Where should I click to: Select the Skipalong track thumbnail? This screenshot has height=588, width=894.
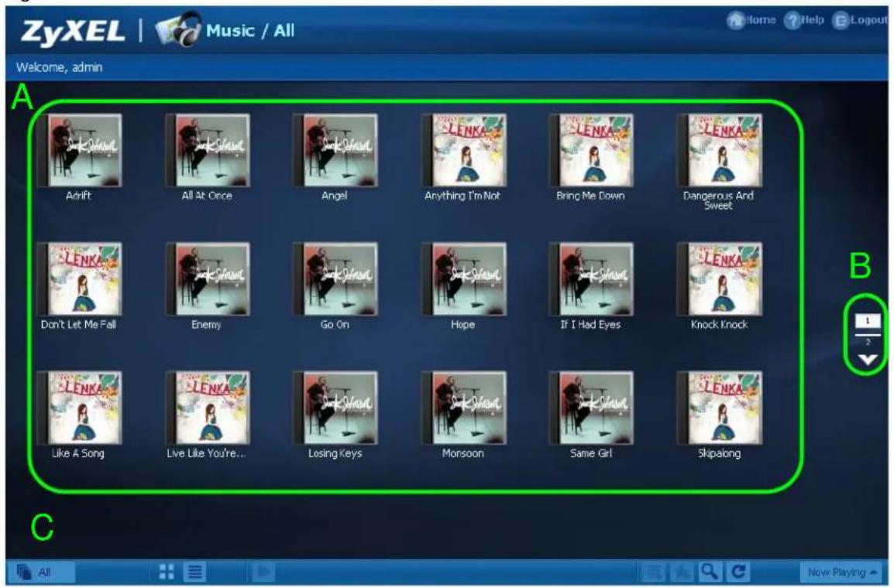click(720, 409)
